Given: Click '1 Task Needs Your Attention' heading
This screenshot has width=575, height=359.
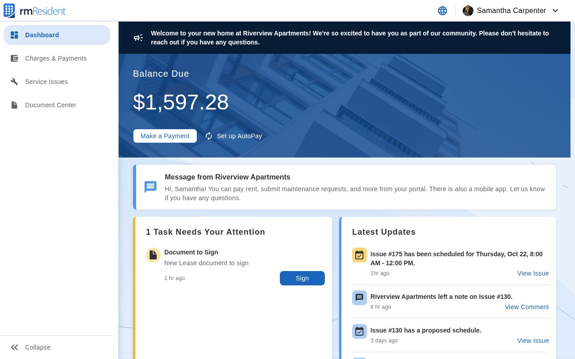Looking at the screenshot, I should pyautogui.click(x=205, y=232).
